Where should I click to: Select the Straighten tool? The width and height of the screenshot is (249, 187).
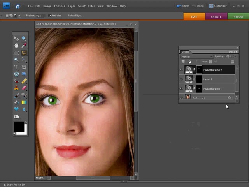(24, 74)
